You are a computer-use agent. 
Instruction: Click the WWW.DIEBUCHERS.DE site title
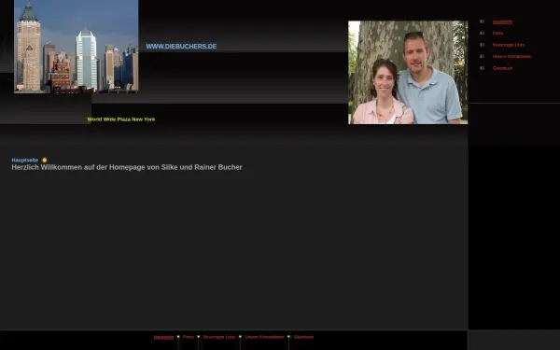181,47
